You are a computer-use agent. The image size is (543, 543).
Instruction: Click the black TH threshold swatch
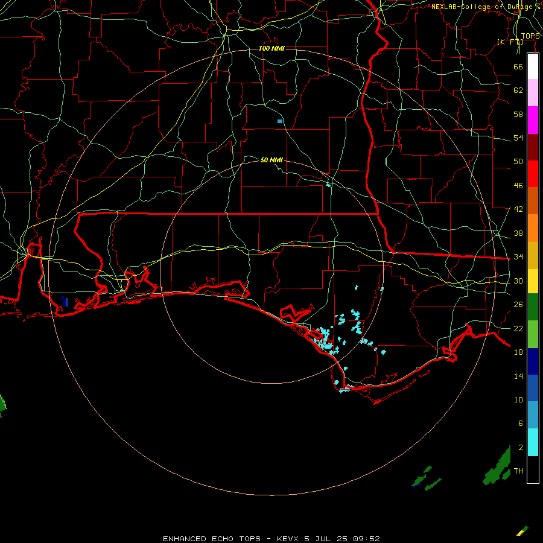[533, 469]
